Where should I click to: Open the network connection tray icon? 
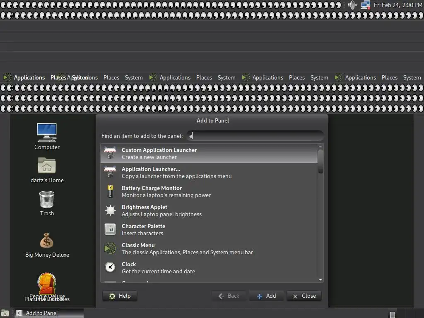tap(366, 5)
